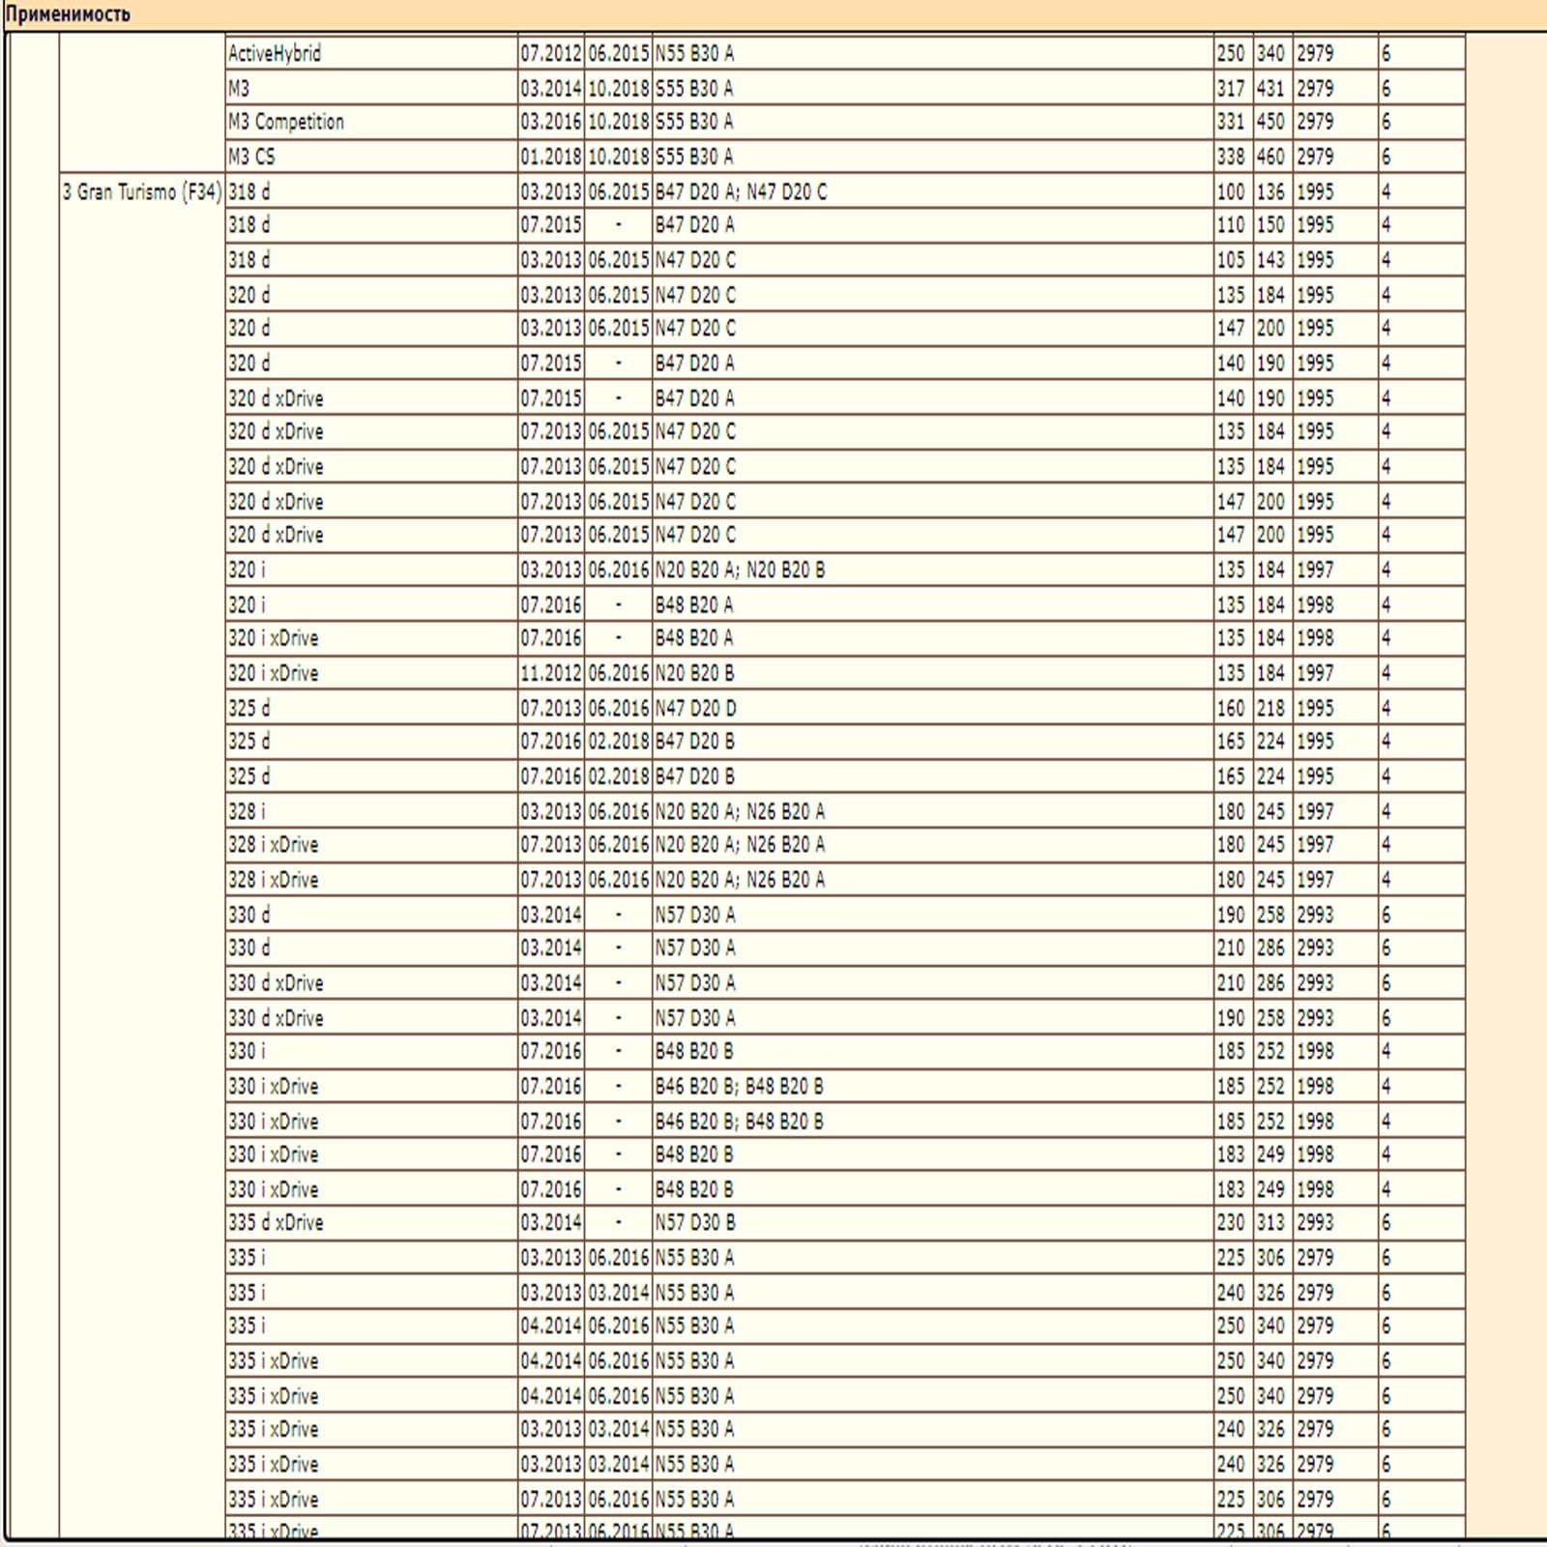Screen dimensions: 1547x1547
Task: Select the 3 Gran Turismo (F34) series cell
Action: [x=142, y=191]
